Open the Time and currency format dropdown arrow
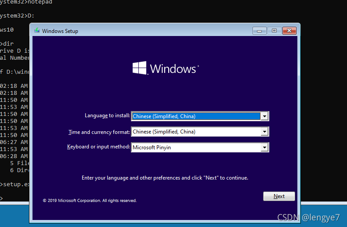 pos(264,132)
